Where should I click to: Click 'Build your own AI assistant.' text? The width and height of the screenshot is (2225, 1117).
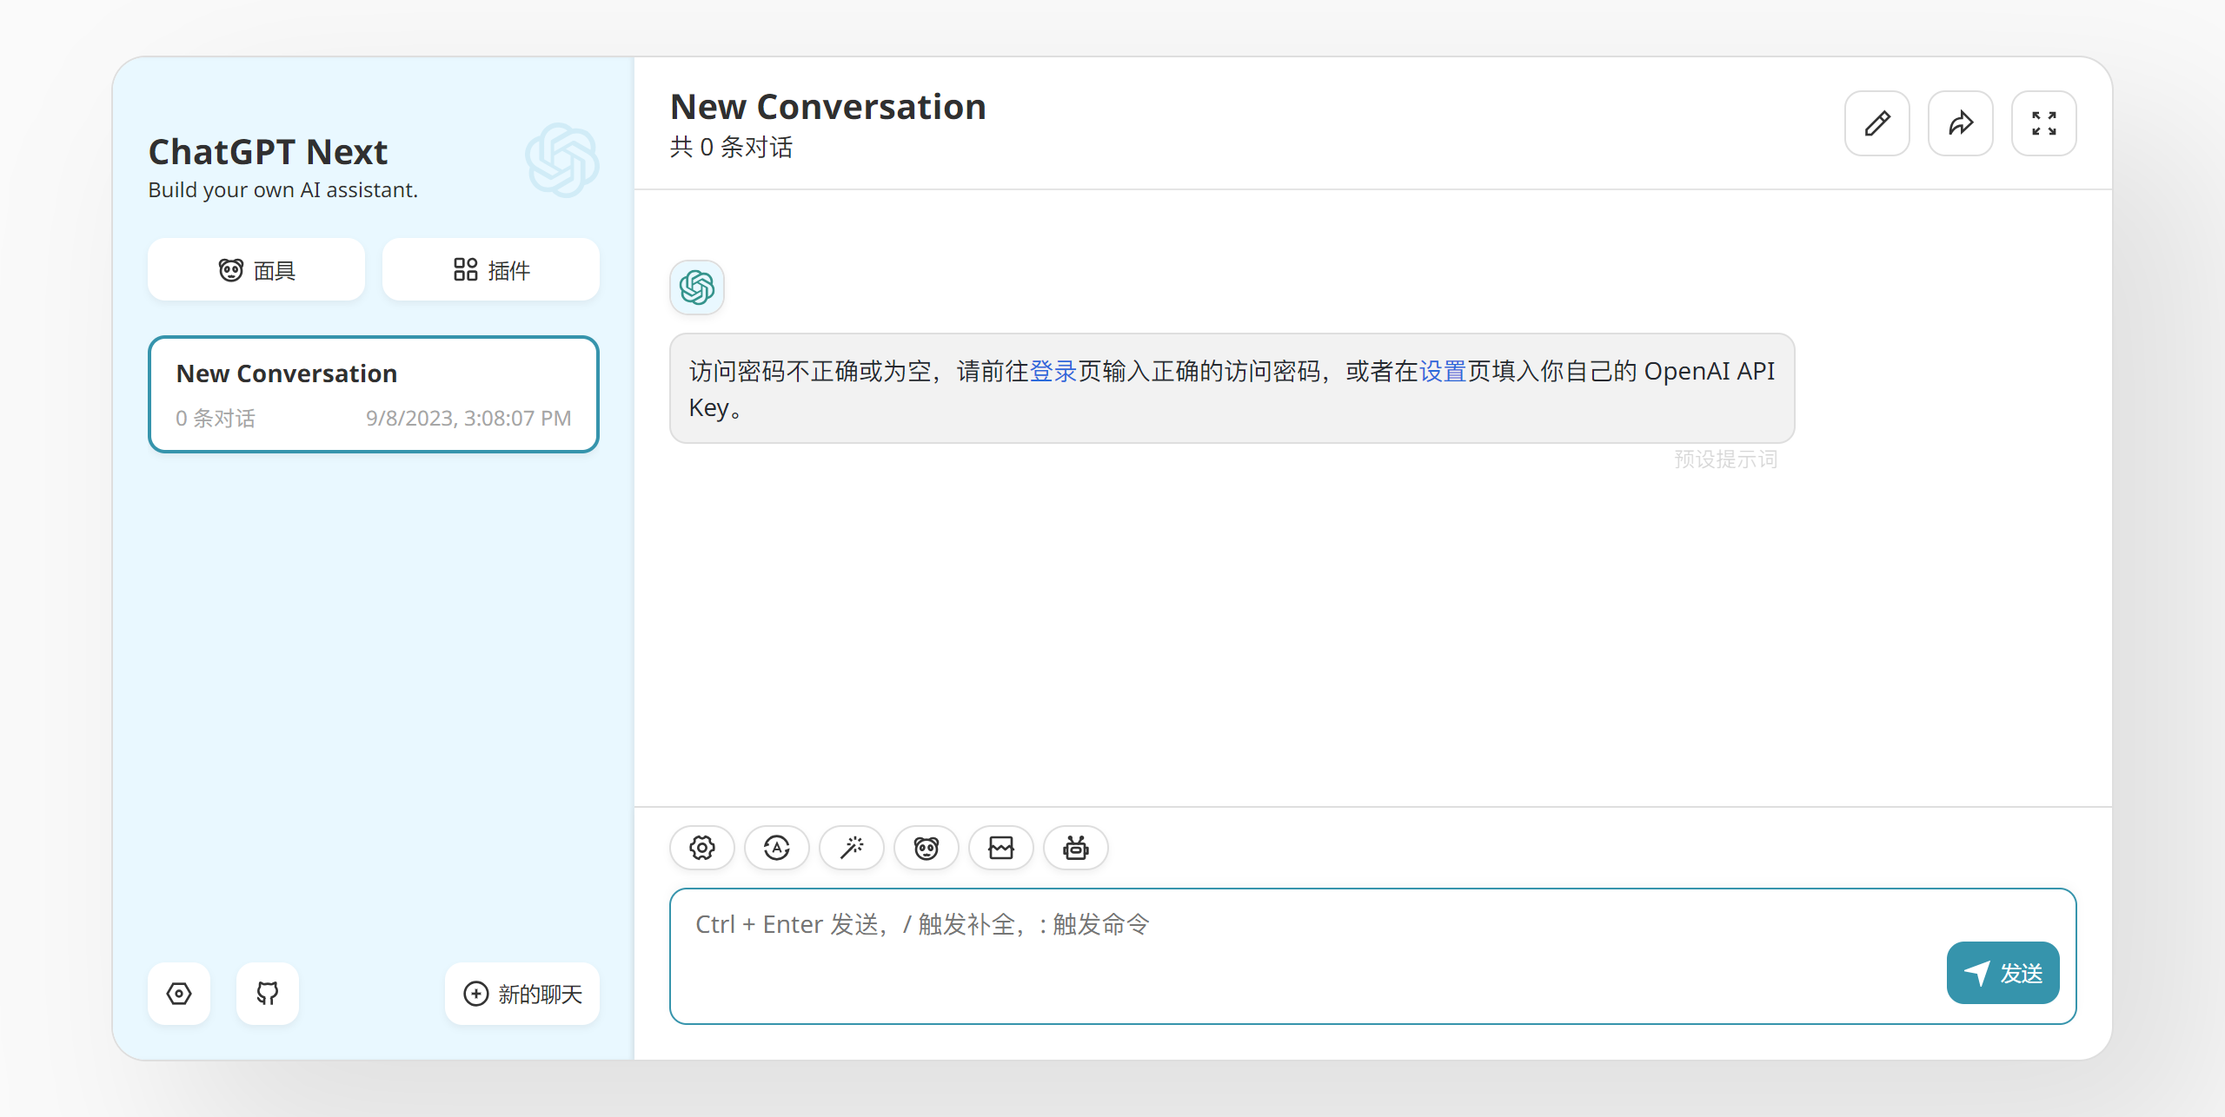tap(283, 190)
